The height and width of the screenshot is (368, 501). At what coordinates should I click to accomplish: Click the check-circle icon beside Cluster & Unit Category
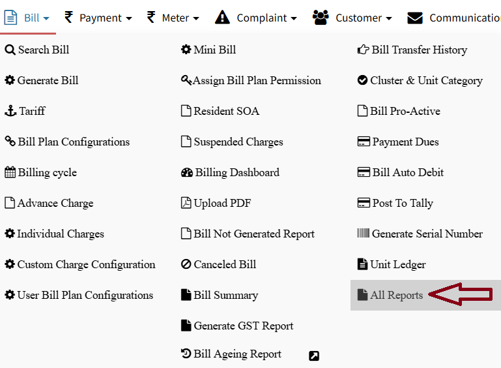point(362,80)
